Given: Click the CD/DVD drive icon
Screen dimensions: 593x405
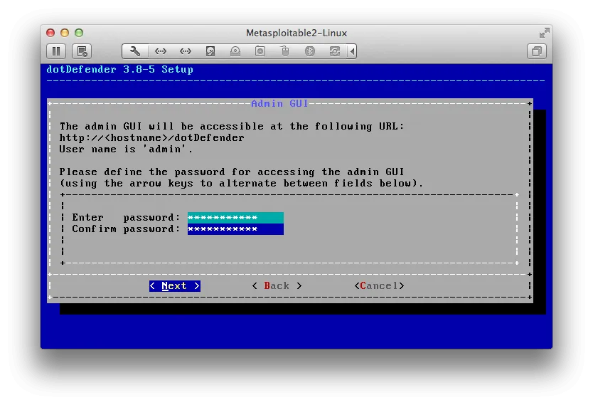Looking at the screenshot, I should coord(235,51).
